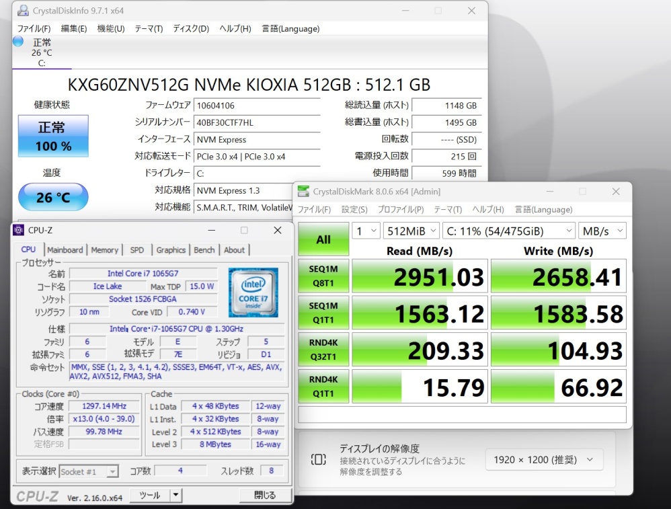
Task: Click the CrystalDiskInfo title bar icon
Action: (x=23, y=11)
